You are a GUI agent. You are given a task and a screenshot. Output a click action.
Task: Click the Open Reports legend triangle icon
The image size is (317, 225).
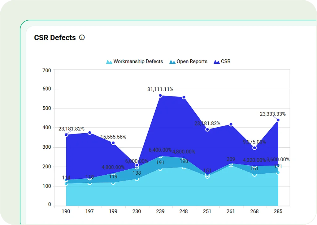[172, 62]
